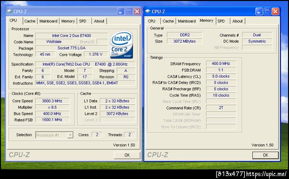The width and height of the screenshot is (289, 179).
Task: Click the processor name field Intel Core 2 Duo E7400
Action: [71, 36]
